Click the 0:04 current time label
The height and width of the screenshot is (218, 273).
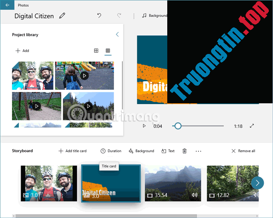pos(158,126)
